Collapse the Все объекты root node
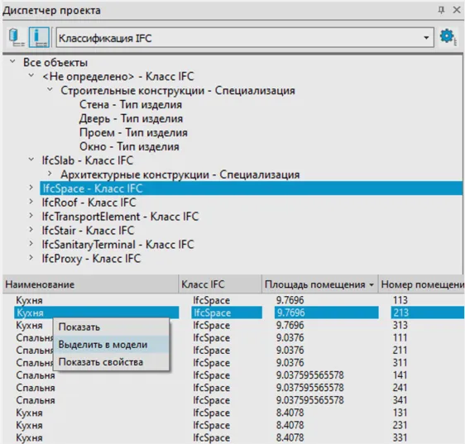The height and width of the screenshot is (444, 465). [x=12, y=62]
